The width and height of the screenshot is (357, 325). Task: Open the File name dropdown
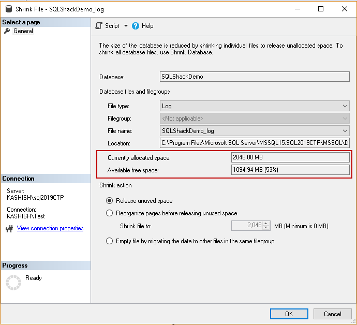[345, 131]
